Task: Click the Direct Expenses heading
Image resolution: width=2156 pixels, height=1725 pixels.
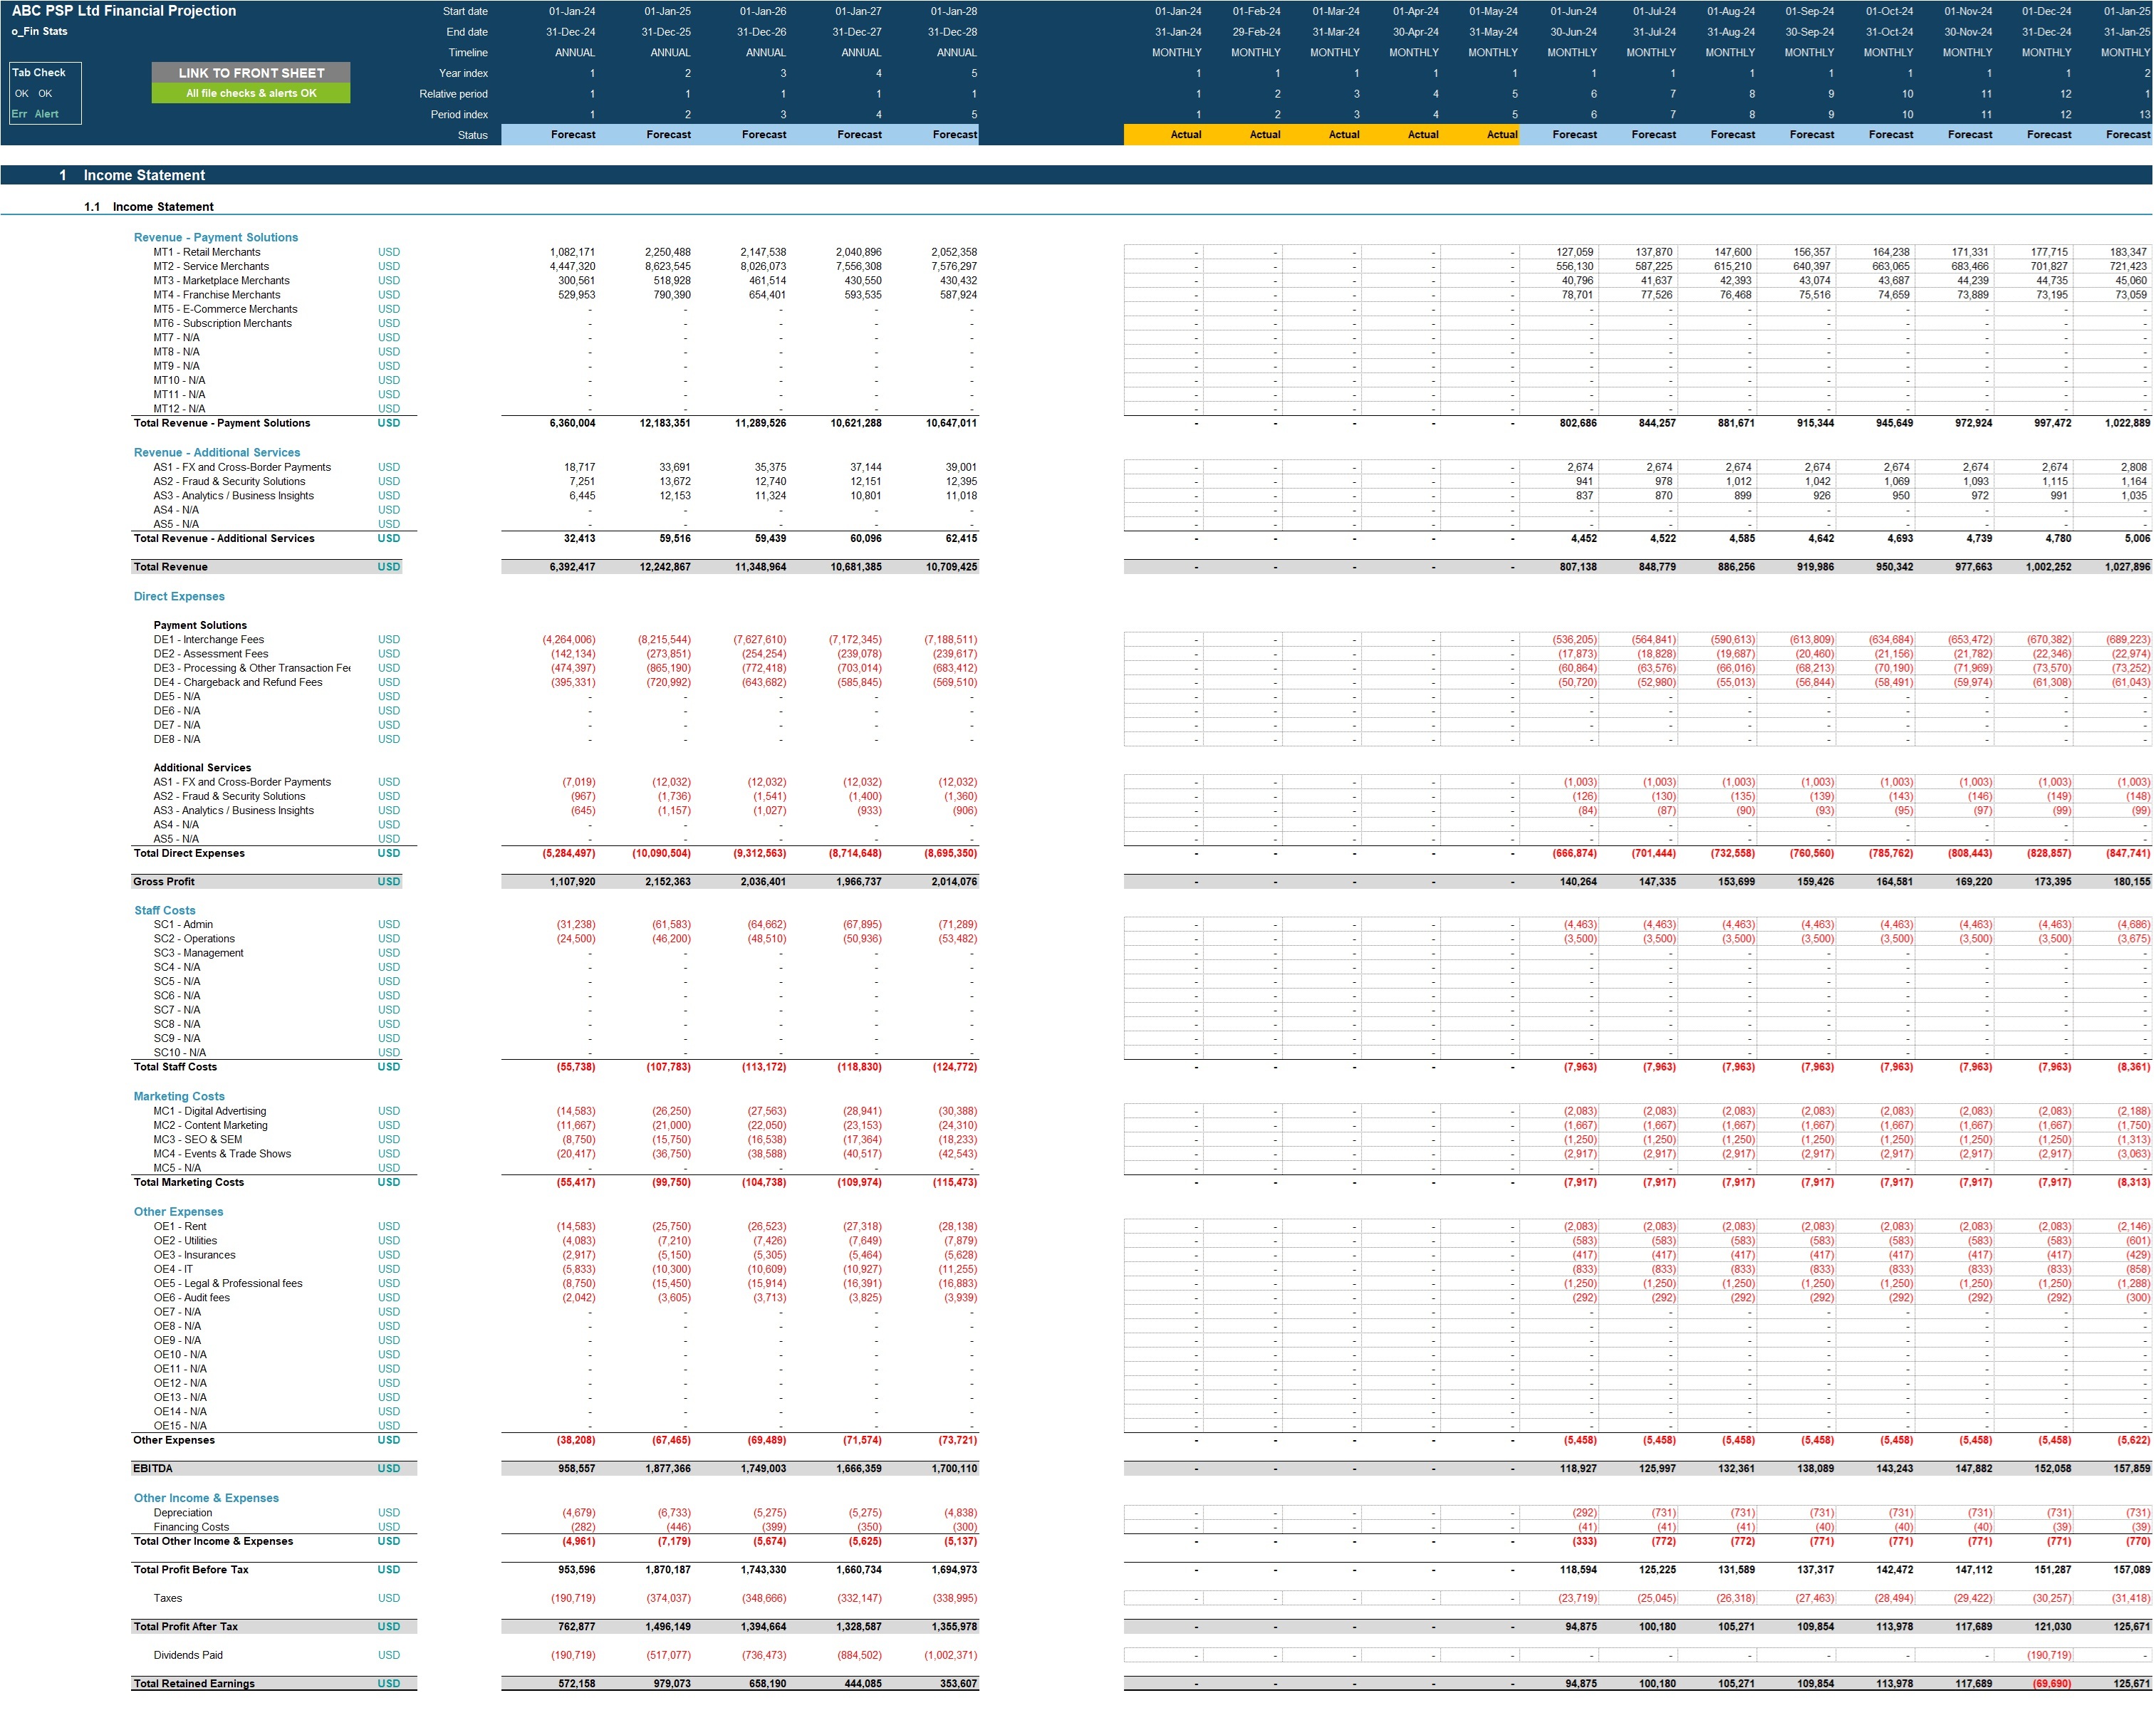Action: tap(179, 597)
